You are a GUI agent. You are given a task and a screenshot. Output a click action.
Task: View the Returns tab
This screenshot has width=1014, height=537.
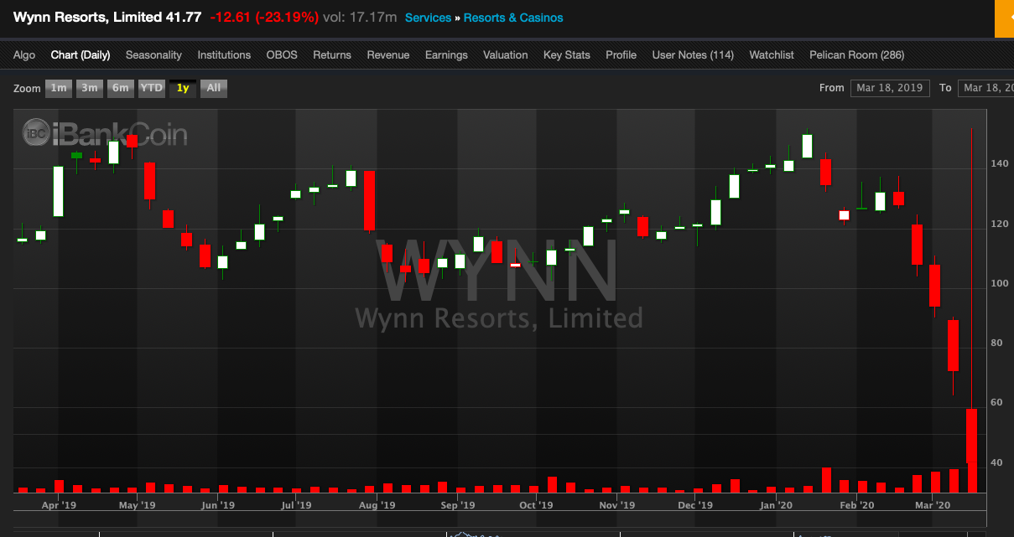click(x=332, y=54)
